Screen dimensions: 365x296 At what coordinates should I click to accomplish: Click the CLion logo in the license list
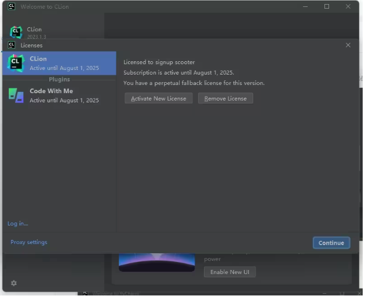coord(16,63)
